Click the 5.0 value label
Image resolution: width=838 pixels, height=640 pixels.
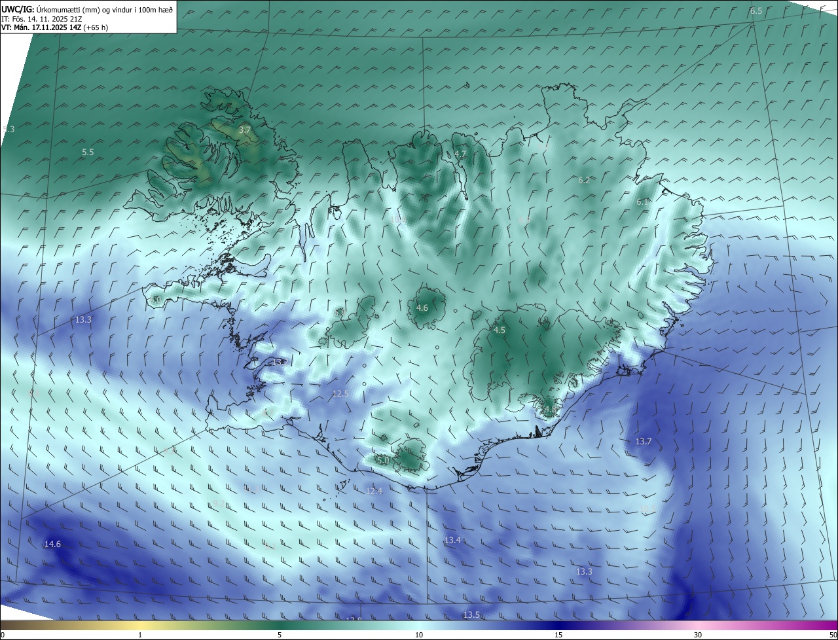click(x=384, y=460)
